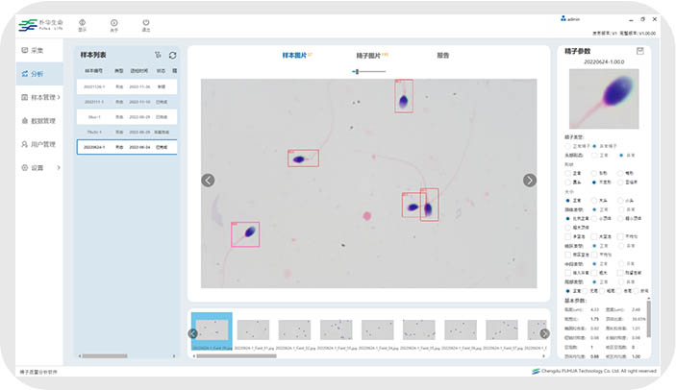Select the 正常精子 (normal sperm) radio button
This screenshot has height=390, width=676.
(567, 145)
